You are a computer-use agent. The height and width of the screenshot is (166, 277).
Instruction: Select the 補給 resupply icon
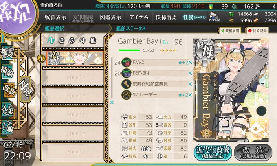(7, 72)
